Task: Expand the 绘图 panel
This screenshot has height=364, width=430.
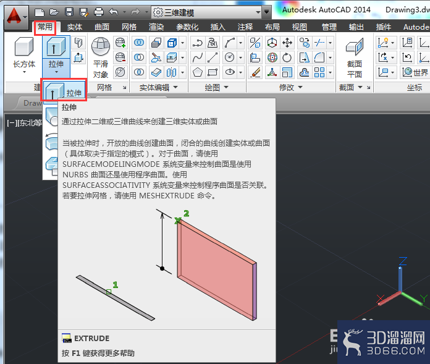Action: pyautogui.click(x=217, y=88)
